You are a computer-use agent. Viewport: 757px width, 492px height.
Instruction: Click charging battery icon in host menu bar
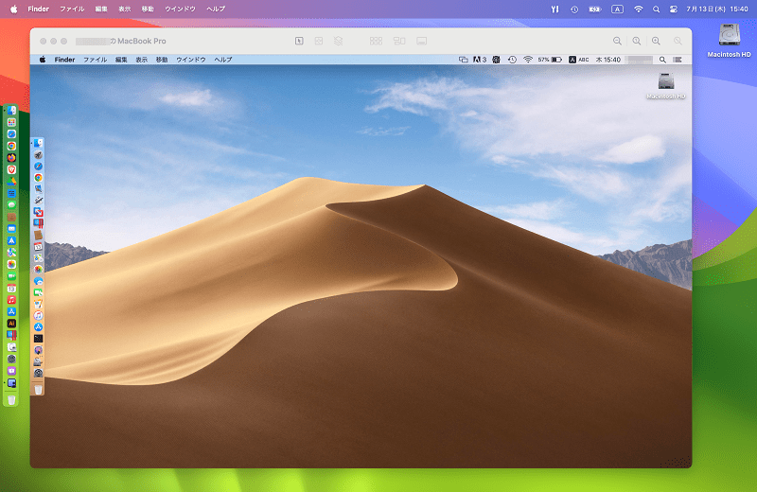[595, 9]
